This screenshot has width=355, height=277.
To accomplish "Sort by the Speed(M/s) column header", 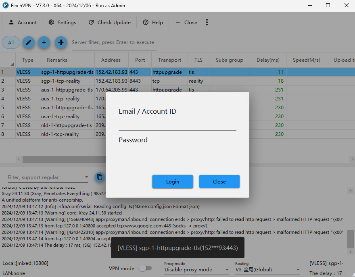I will tap(306, 60).
